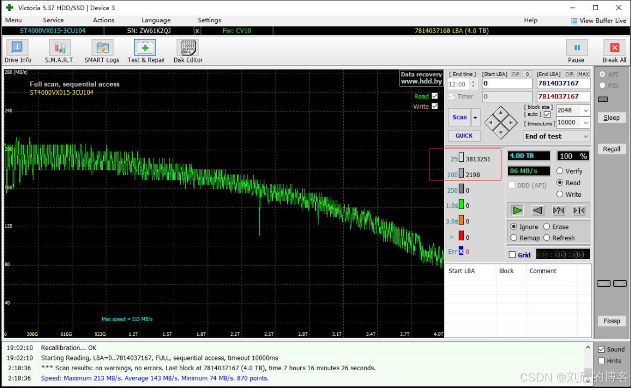Click the Scan button
This screenshot has width=631, height=388.
point(460,118)
